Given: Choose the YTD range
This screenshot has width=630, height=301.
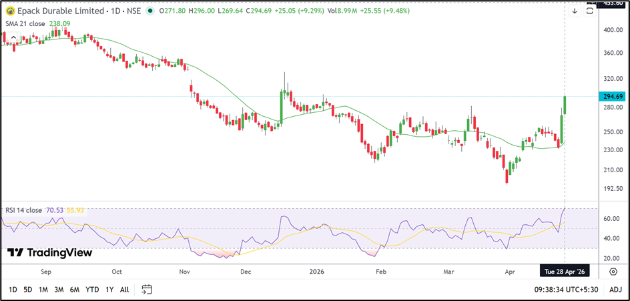Looking at the screenshot, I should pyautogui.click(x=92, y=289).
